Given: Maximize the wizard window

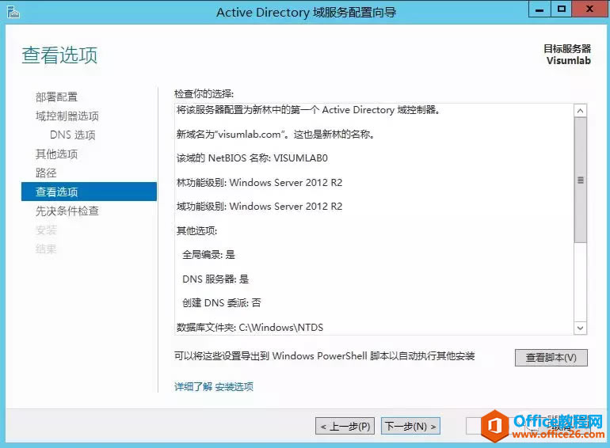Looking at the screenshot, I should pos(562,9).
